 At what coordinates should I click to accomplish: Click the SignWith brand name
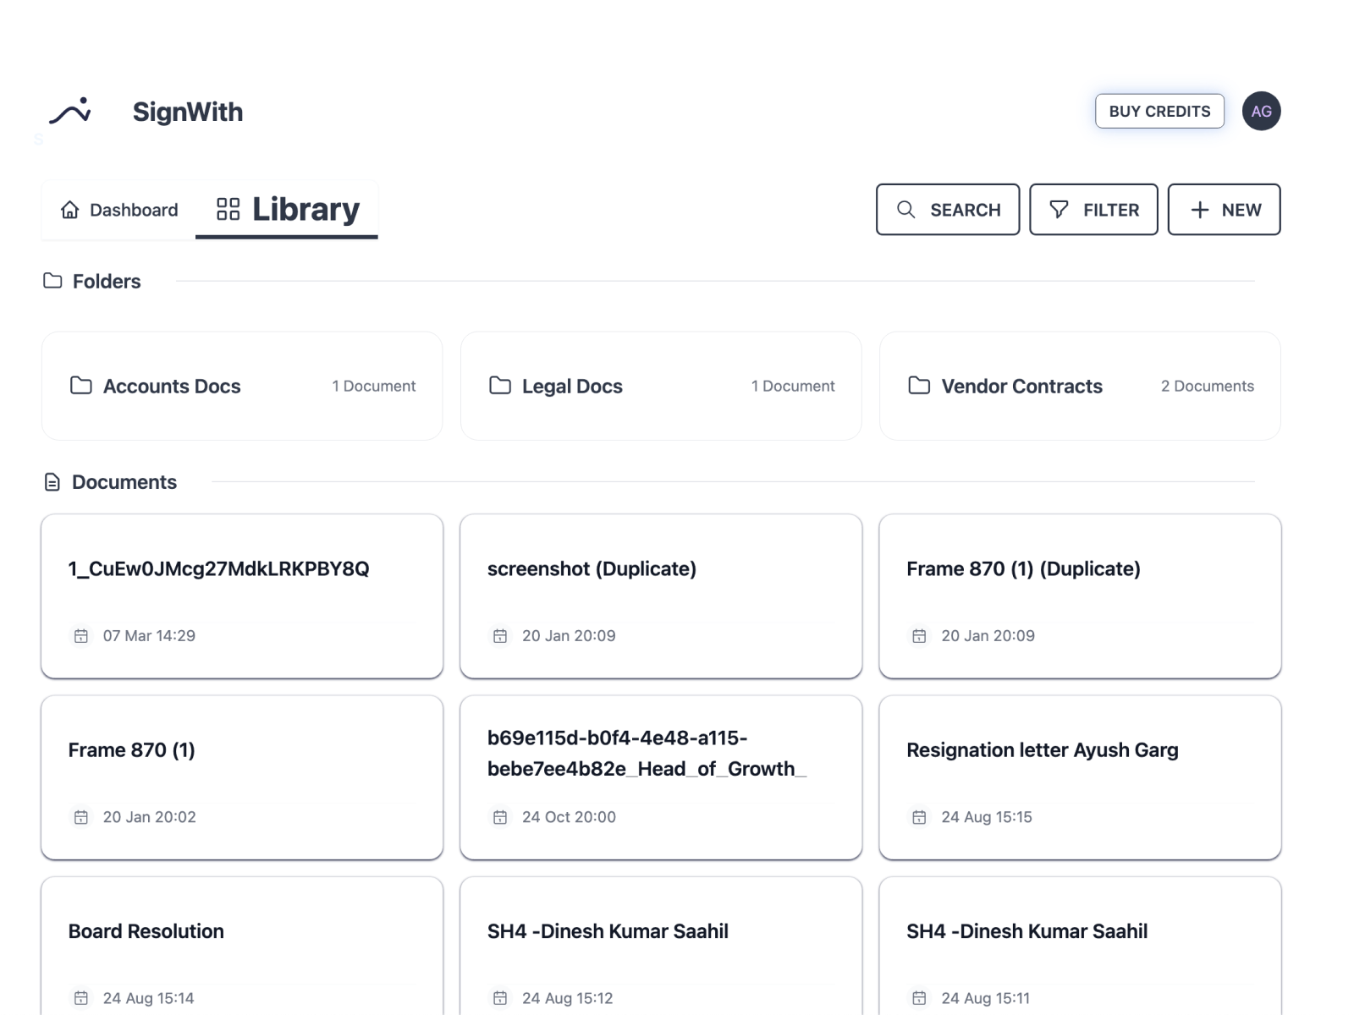coord(188,112)
